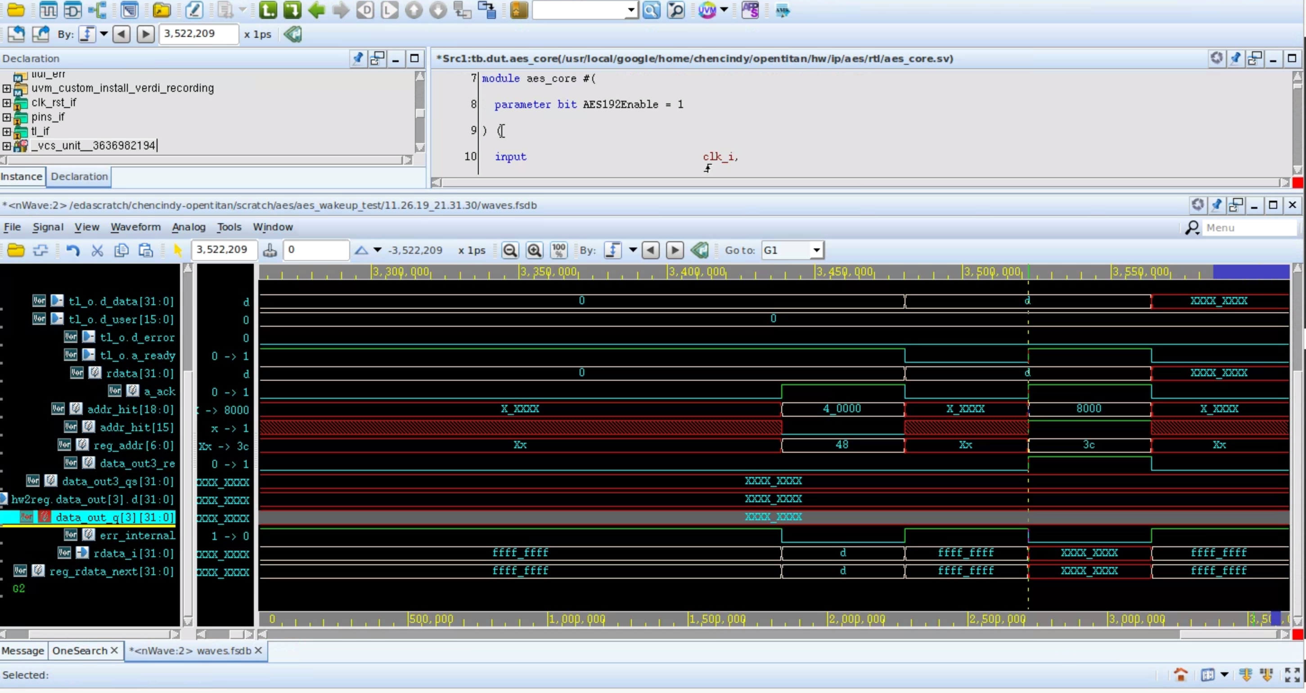
Task: Select the Zoom In magnifier in nWave
Action: click(534, 250)
